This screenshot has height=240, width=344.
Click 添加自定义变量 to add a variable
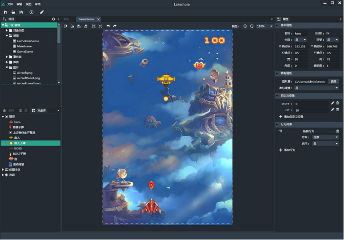291,117
